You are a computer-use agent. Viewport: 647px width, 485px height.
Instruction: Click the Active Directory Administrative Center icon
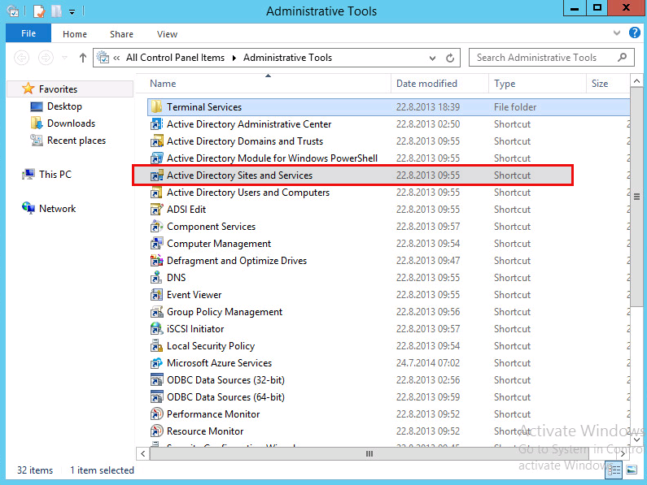[x=156, y=124]
